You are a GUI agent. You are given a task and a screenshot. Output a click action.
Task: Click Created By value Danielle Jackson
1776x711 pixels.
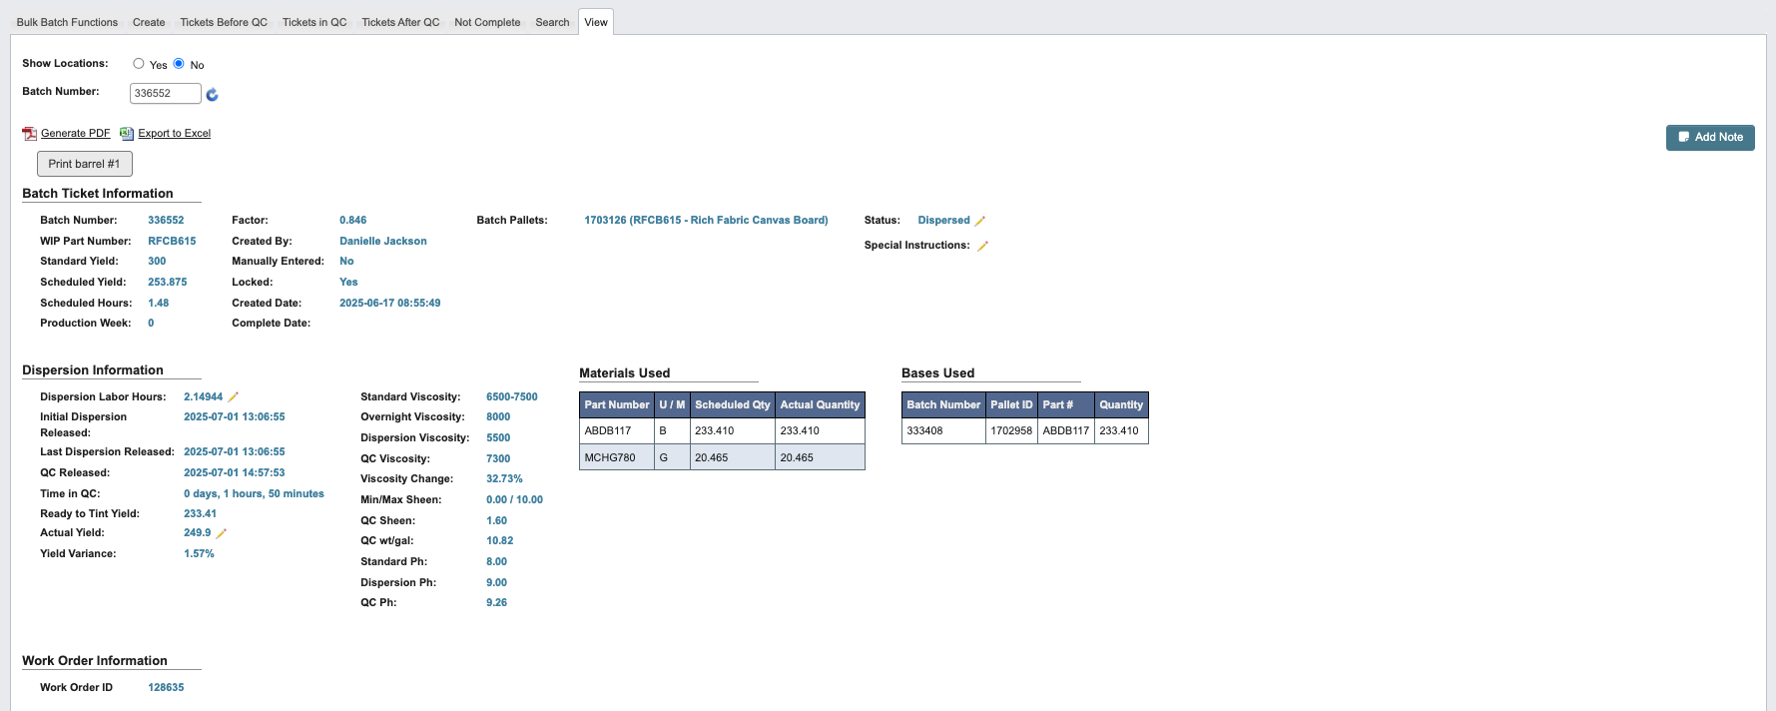coord(383,242)
